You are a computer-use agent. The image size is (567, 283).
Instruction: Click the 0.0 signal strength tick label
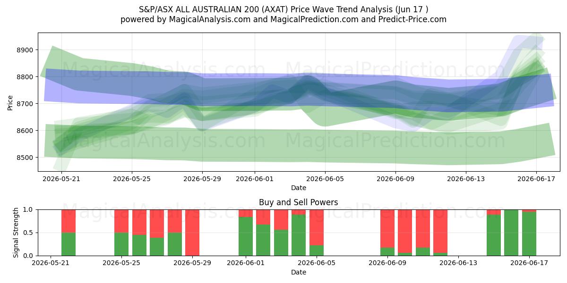click(29, 256)
